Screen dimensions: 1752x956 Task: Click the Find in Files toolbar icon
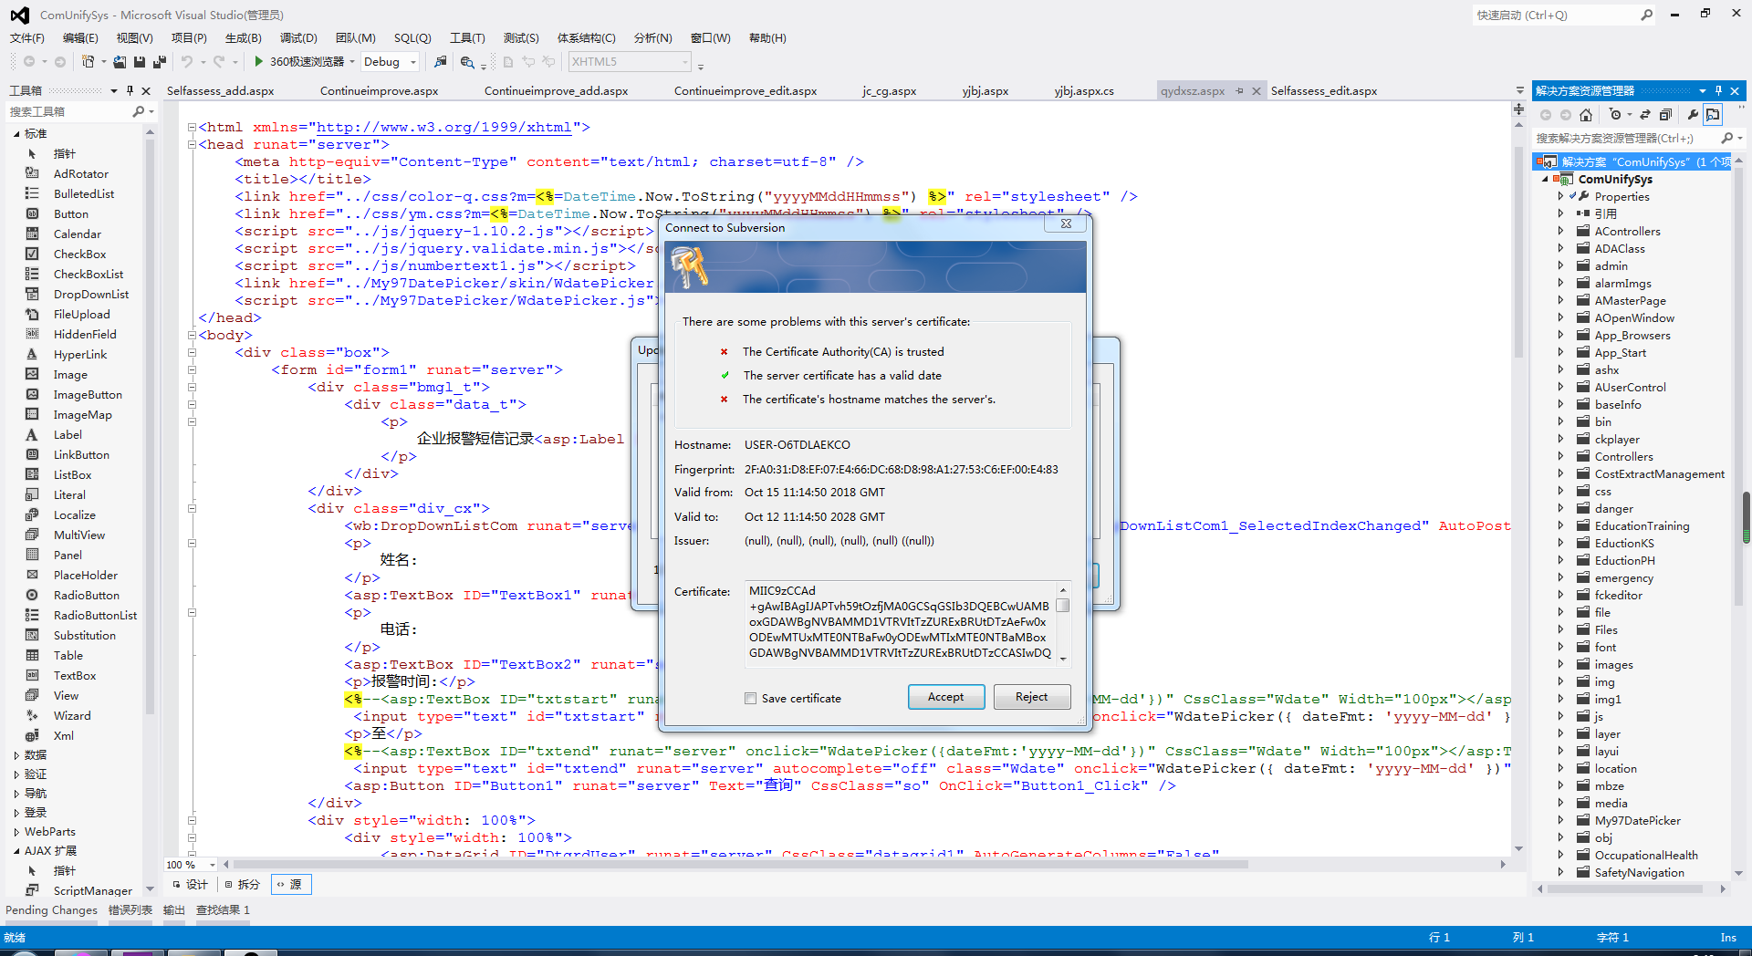point(467,62)
